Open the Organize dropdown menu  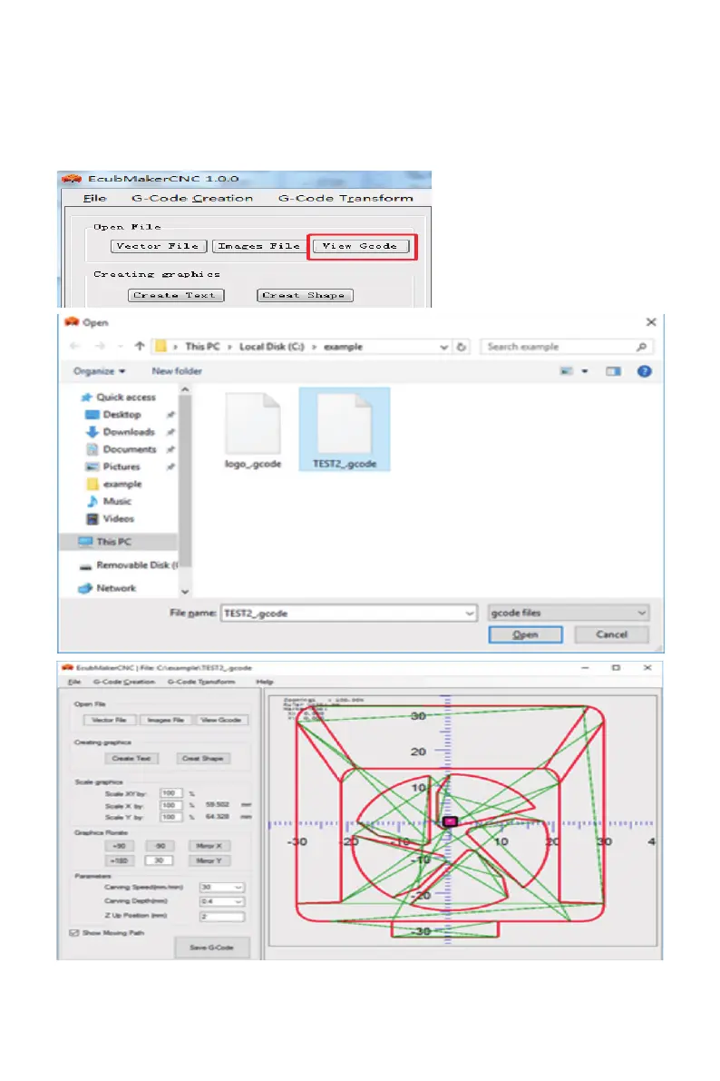pyautogui.click(x=99, y=371)
